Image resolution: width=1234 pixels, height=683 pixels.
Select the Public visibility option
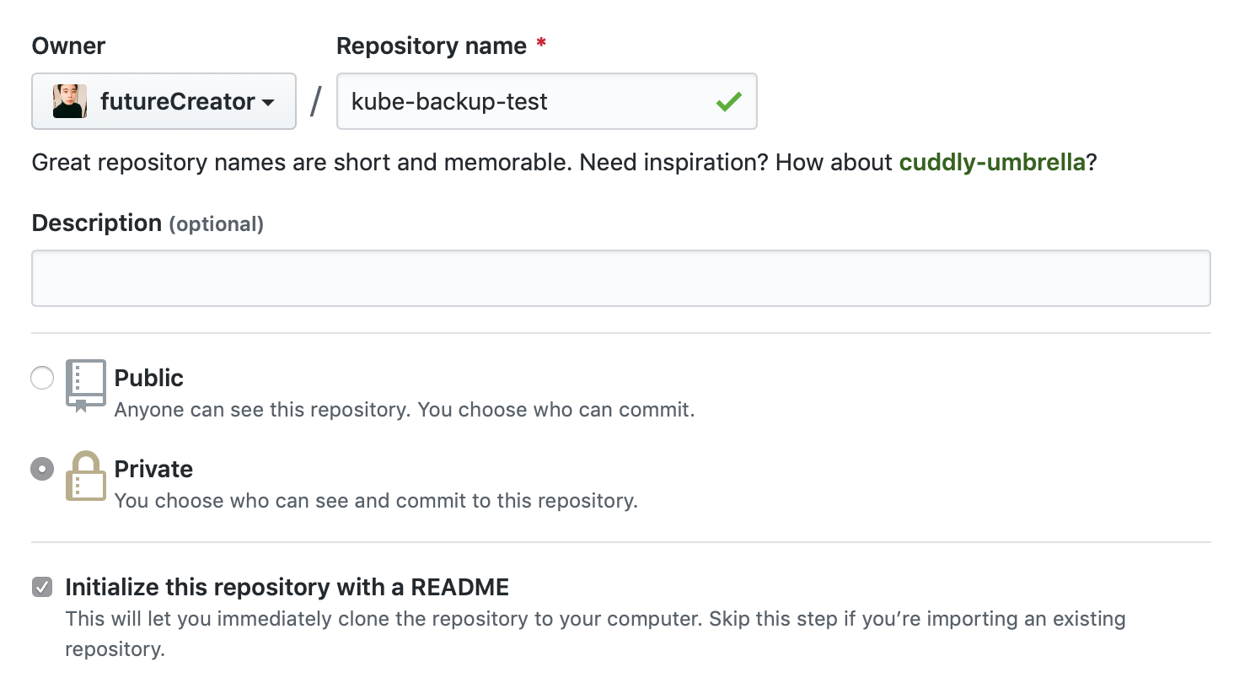[x=42, y=378]
